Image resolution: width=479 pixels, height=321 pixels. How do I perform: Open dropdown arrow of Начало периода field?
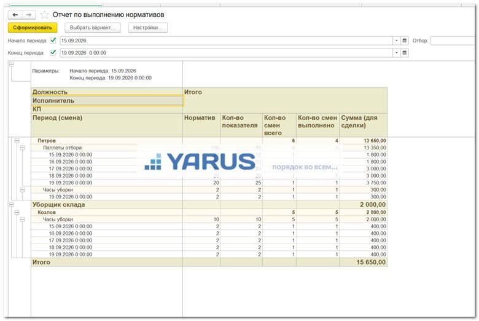397,41
